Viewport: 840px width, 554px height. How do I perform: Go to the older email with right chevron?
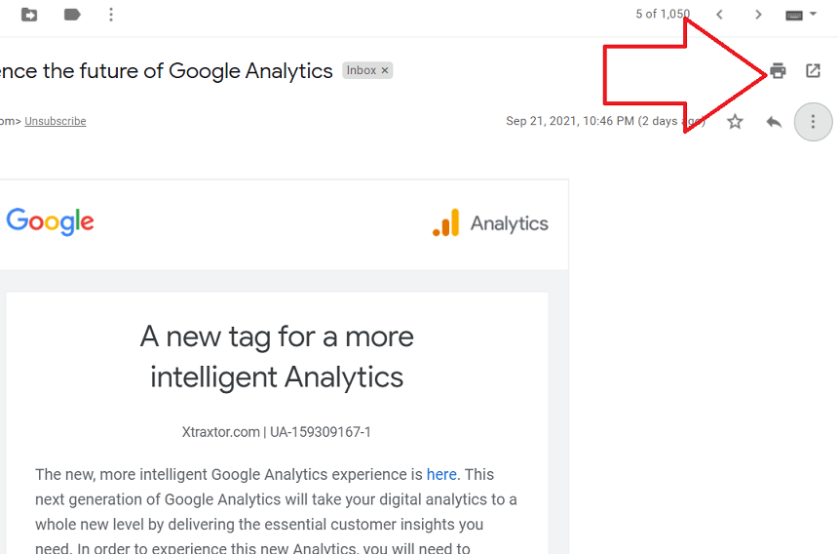click(x=758, y=15)
